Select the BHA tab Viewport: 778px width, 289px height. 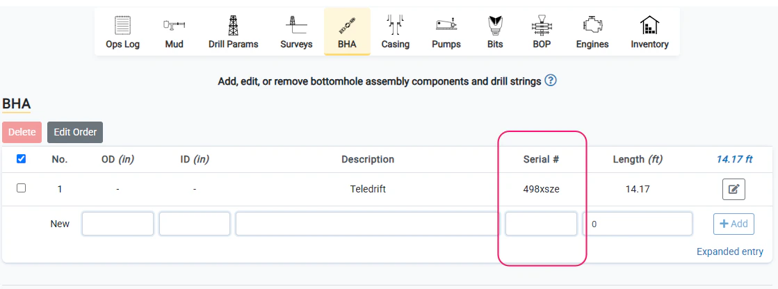click(x=347, y=32)
